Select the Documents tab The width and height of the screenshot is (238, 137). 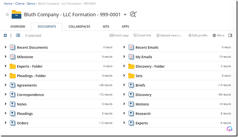pyautogui.click(x=47, y=27)
